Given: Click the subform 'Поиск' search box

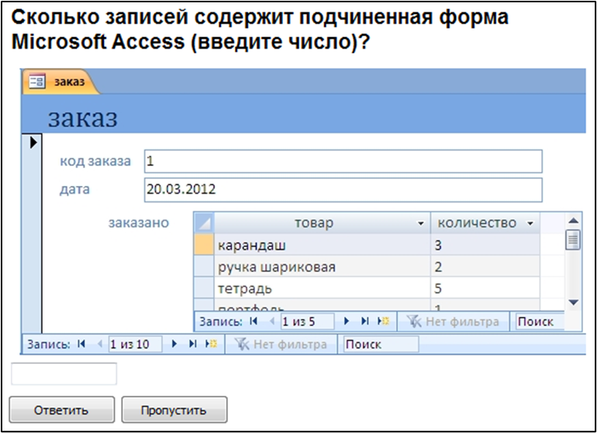Looking at the screenshot, I should click(x=540, y=321).
